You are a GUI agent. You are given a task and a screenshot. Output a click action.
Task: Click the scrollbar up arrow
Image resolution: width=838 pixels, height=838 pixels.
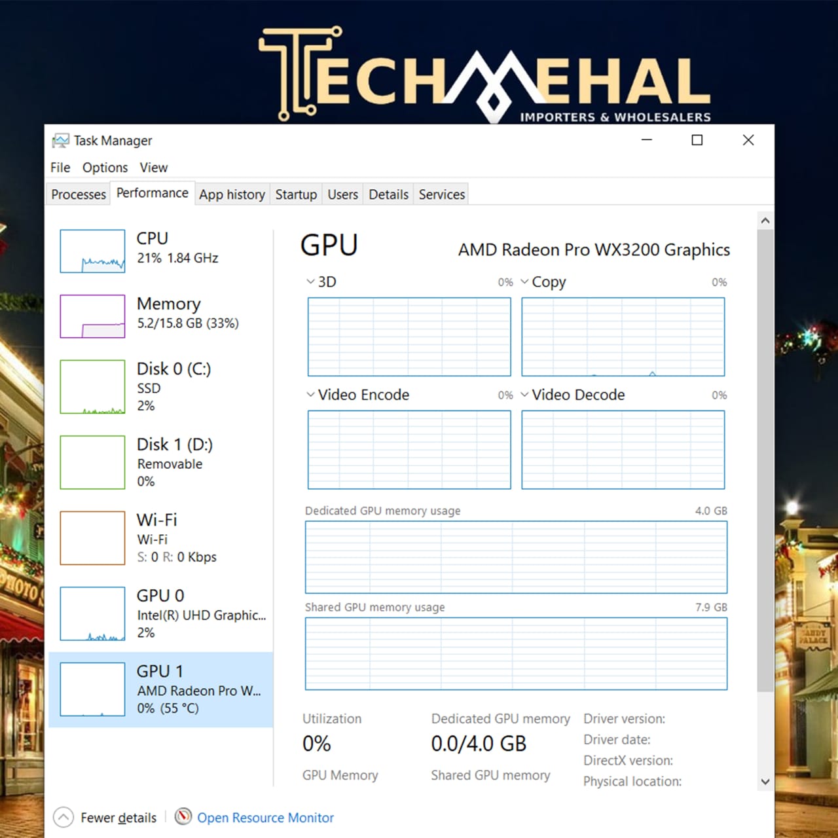[765, 221]
